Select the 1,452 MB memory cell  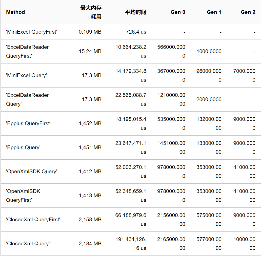pos(90,123)
